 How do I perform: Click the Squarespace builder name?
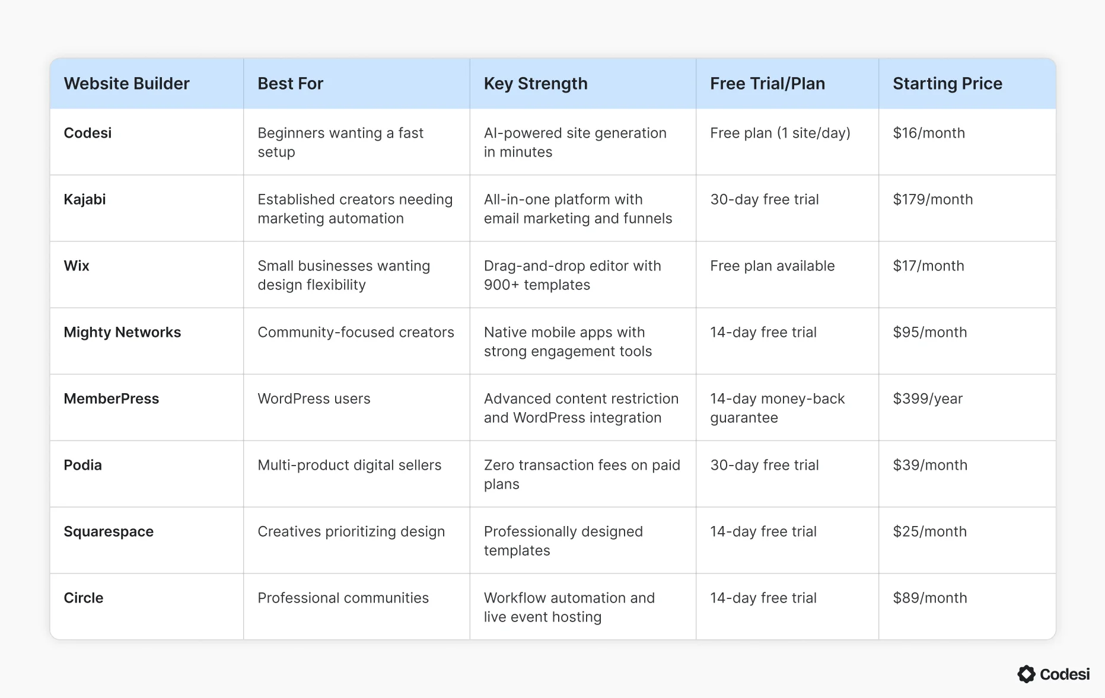pyautogui.click(x=109, y=531)
